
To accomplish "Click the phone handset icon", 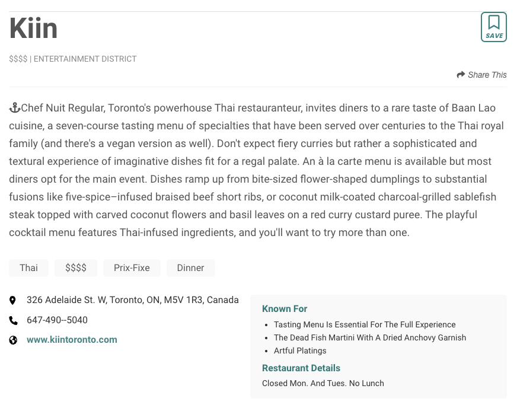I will coord(13,320).
